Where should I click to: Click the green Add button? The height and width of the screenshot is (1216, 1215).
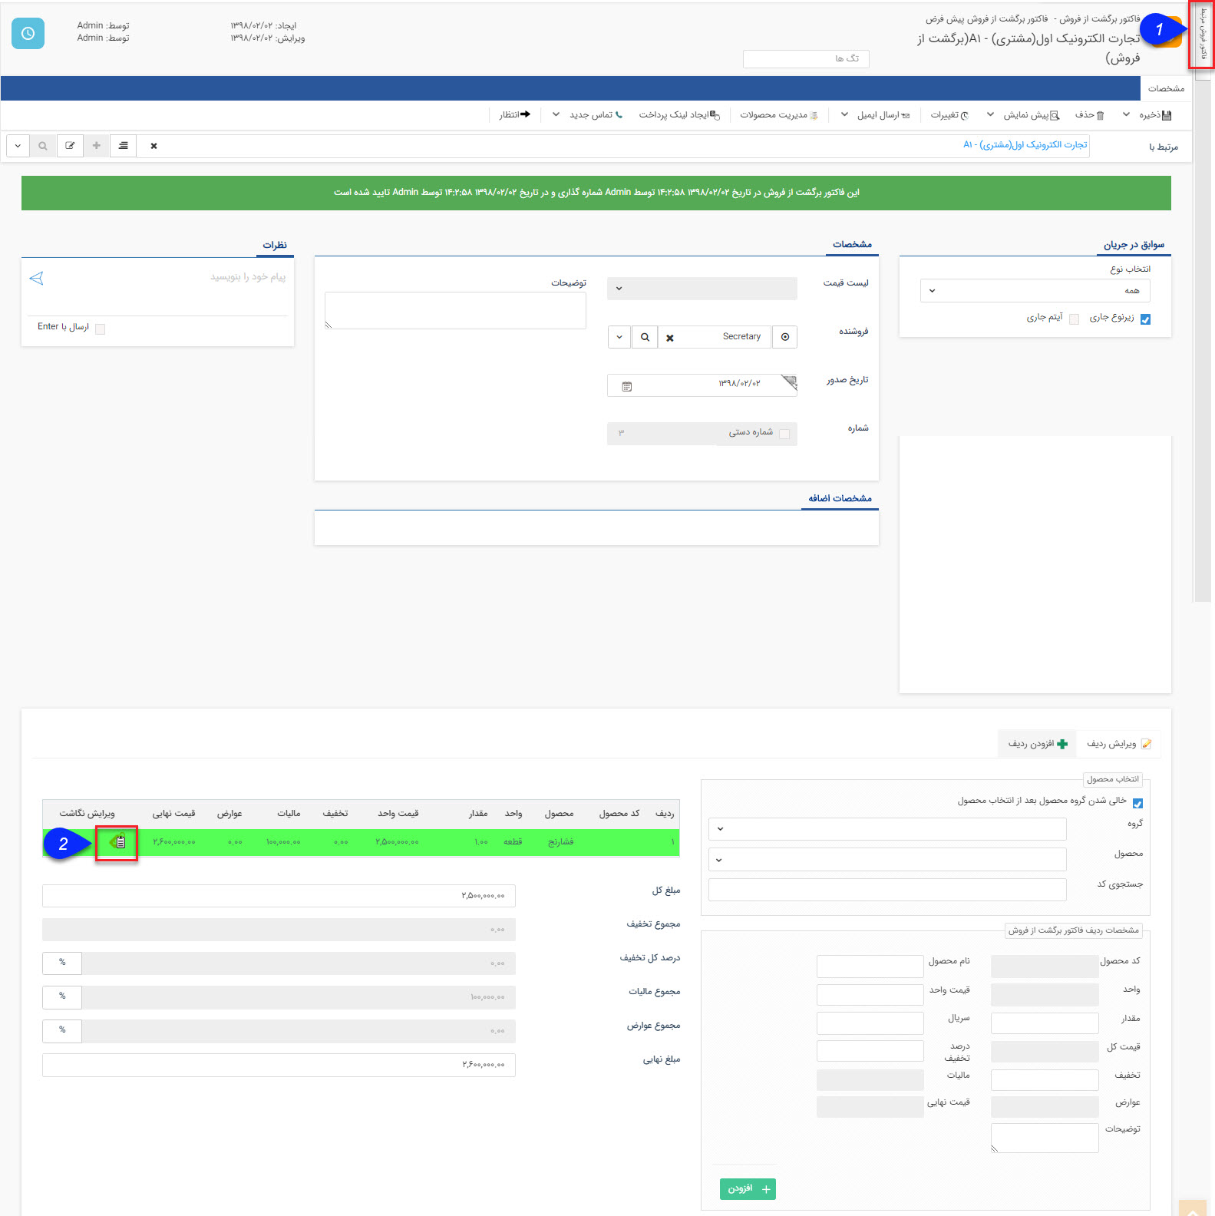pyautogui.click(x=747, y=1189)
